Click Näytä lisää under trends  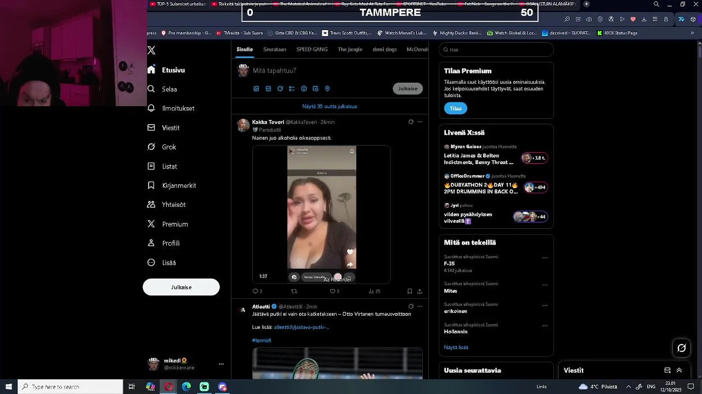point(456,347)
